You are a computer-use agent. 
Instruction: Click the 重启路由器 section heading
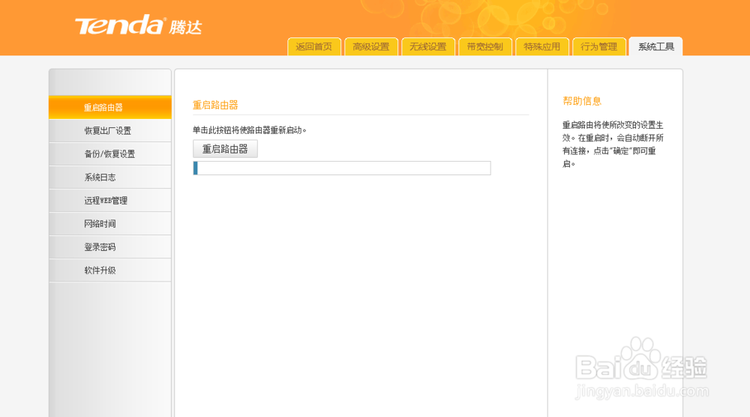(x=215, y=105)
